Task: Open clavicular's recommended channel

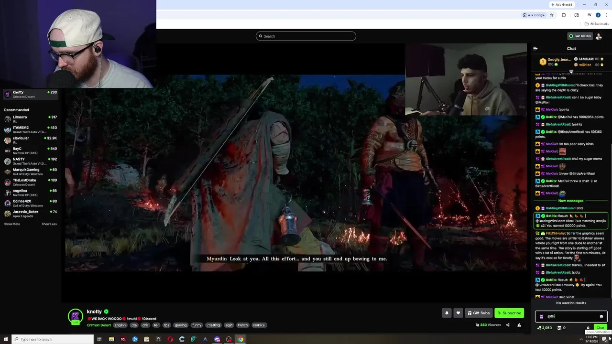Action: (31, 140)
